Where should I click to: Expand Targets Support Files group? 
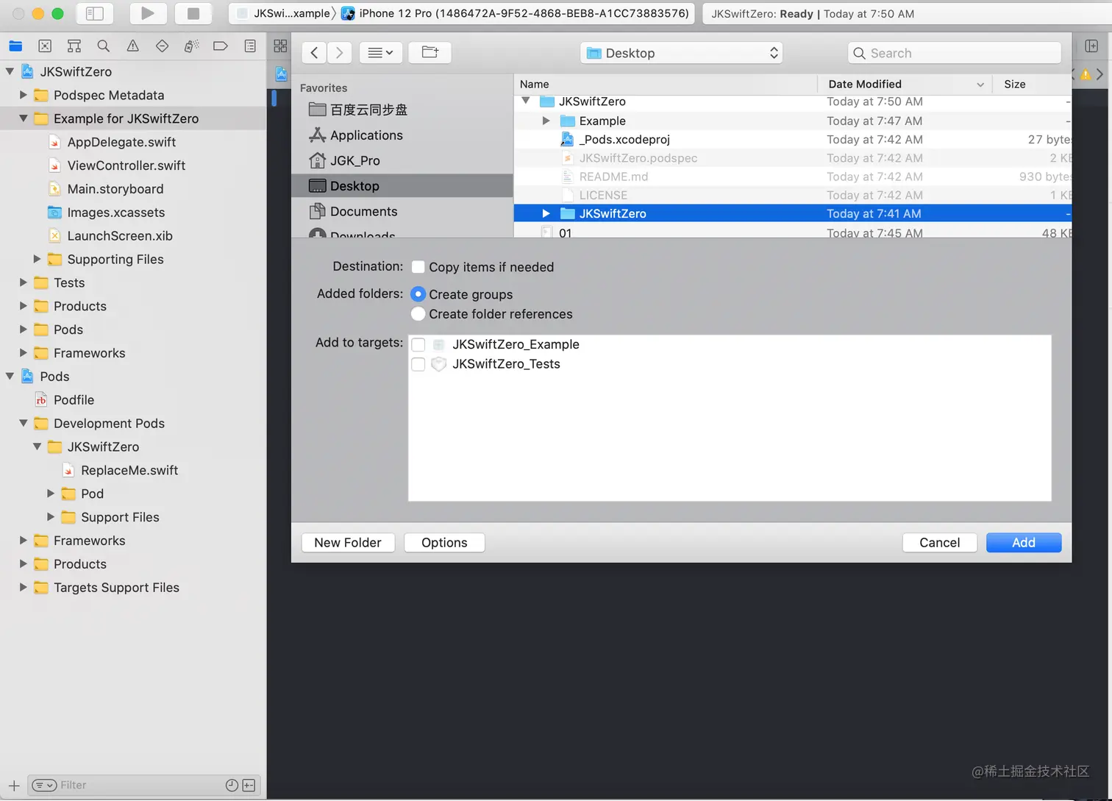point(23,587)
